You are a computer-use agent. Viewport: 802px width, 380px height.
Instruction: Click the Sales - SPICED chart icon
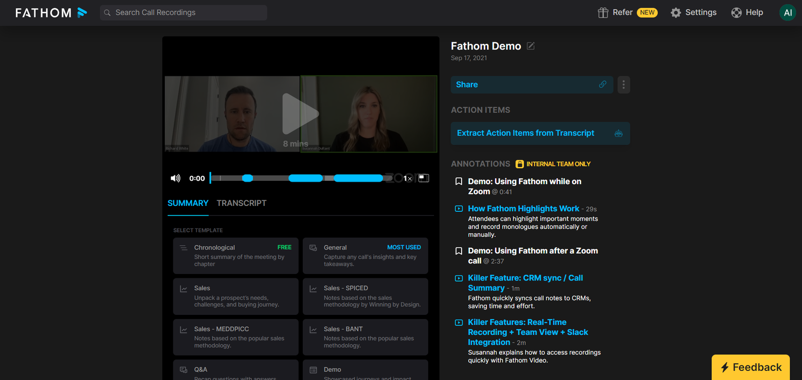[313, 288]
